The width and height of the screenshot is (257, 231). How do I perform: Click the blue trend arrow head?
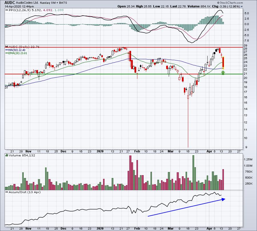pyautogui.click(x=223, y=199)
